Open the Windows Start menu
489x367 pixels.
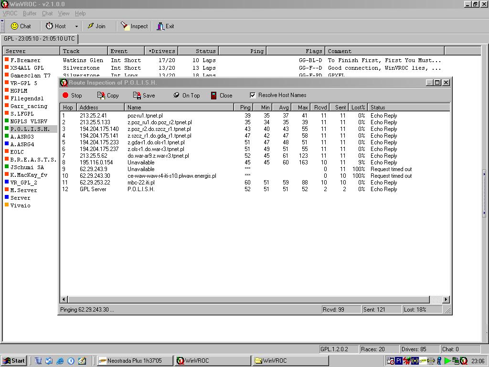coord(14,361)
